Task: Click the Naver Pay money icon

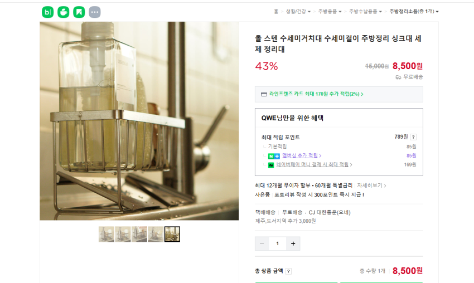Action: pos(271,165)
